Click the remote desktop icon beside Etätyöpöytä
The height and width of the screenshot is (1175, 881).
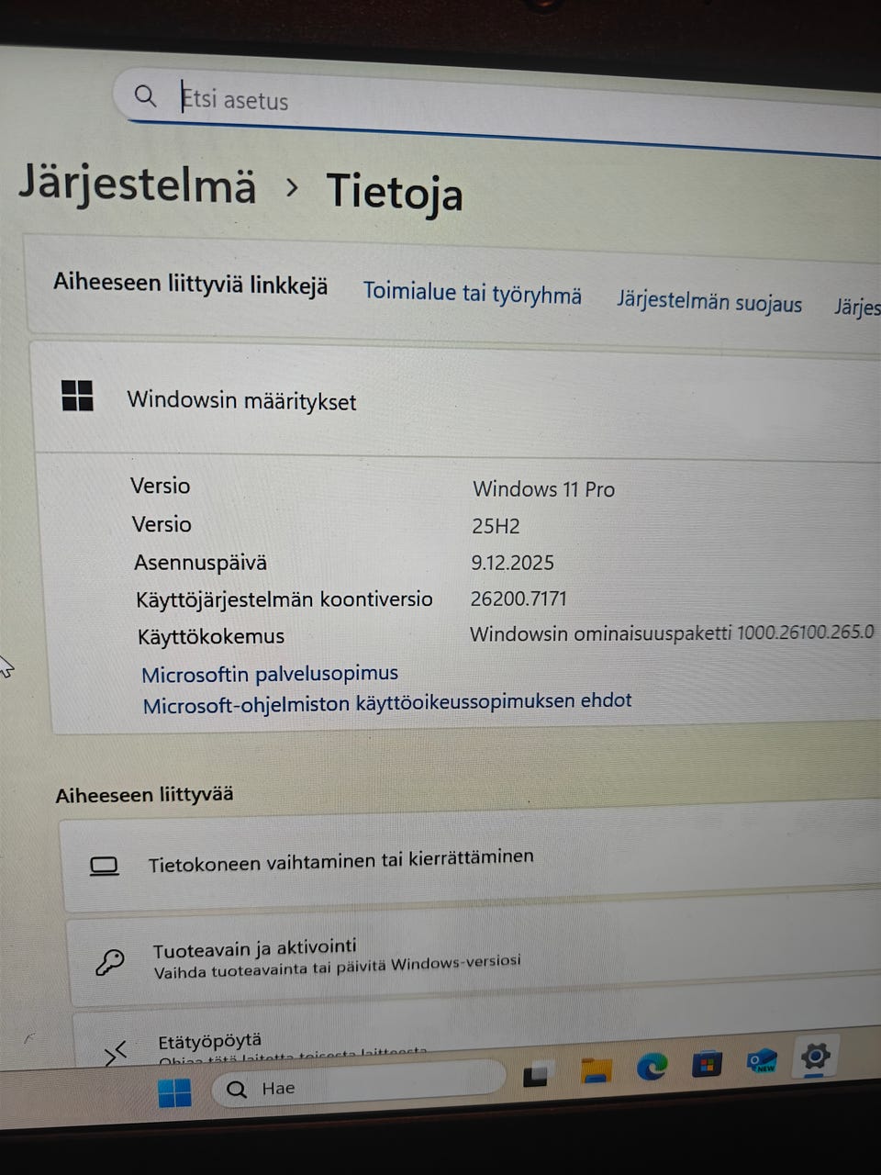click(x=116, y=1054)
